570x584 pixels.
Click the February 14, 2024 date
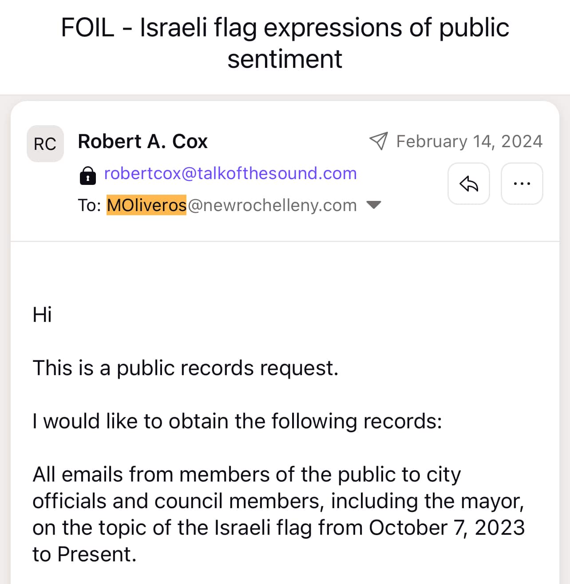pyautogui.click(x=469, y=141)
